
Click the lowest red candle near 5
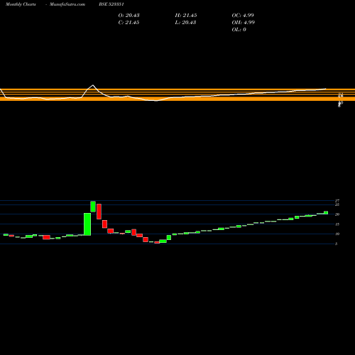157,242
